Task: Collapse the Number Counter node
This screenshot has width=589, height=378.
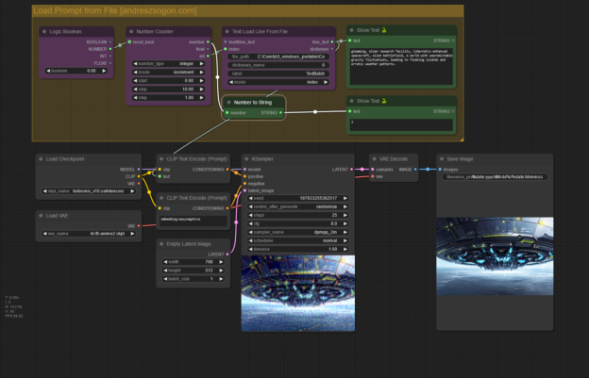Action: [131, 31]
